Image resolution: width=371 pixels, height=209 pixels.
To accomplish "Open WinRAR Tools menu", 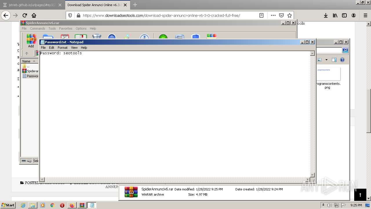I will click(52, 28).
